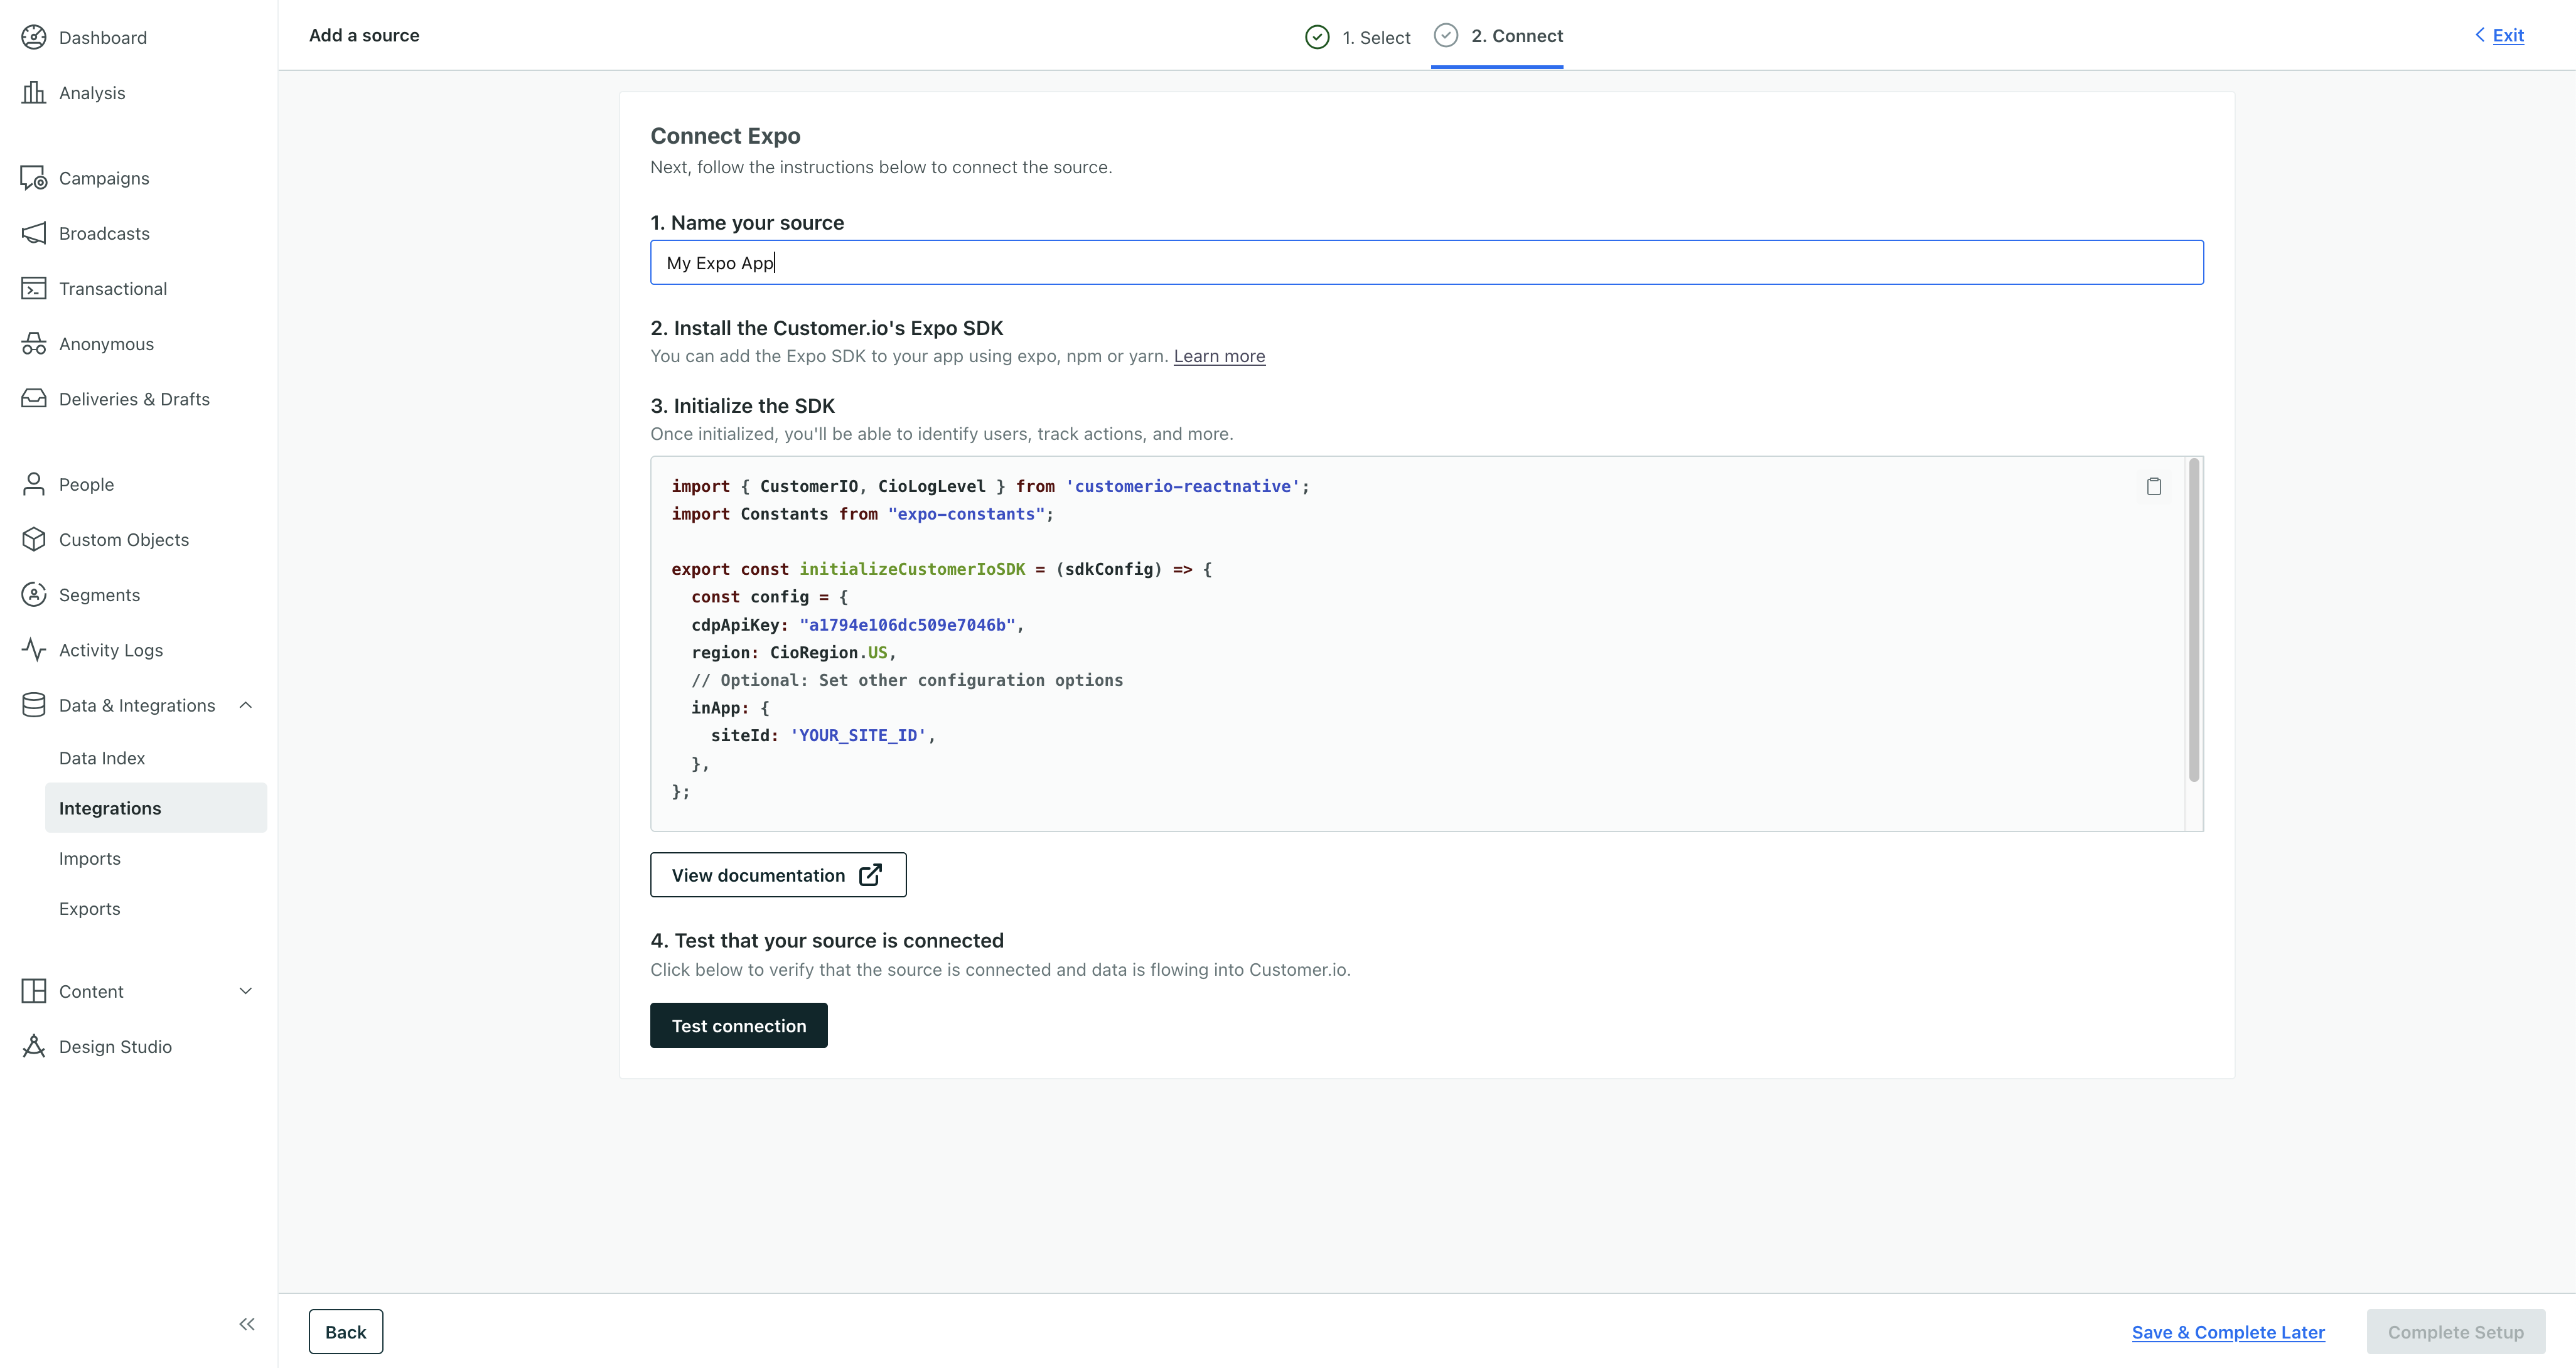Screen dimensions: 2576x1368
Task: Click the Add a source title
Action: (x=364, y=35)
